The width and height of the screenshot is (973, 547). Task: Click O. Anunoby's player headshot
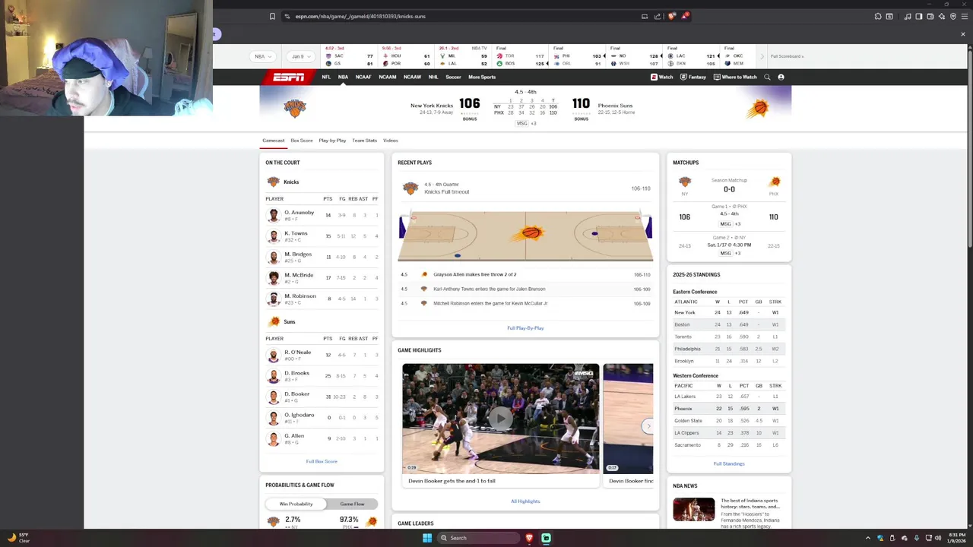274,216
